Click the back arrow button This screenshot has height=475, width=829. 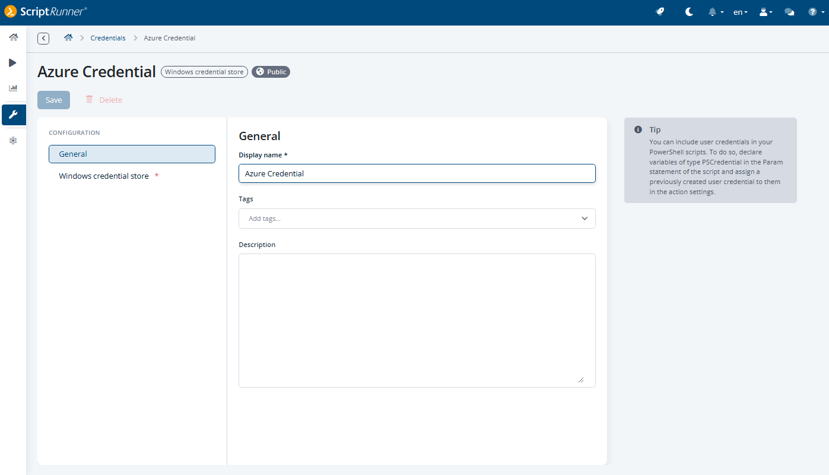(43, 39)
